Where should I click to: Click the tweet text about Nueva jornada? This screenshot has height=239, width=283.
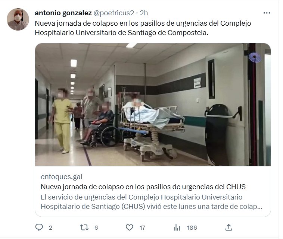[143, 28]
